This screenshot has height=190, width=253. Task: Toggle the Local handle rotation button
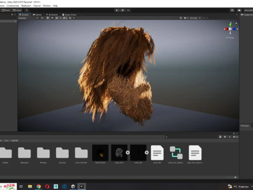tap(17, 10)
